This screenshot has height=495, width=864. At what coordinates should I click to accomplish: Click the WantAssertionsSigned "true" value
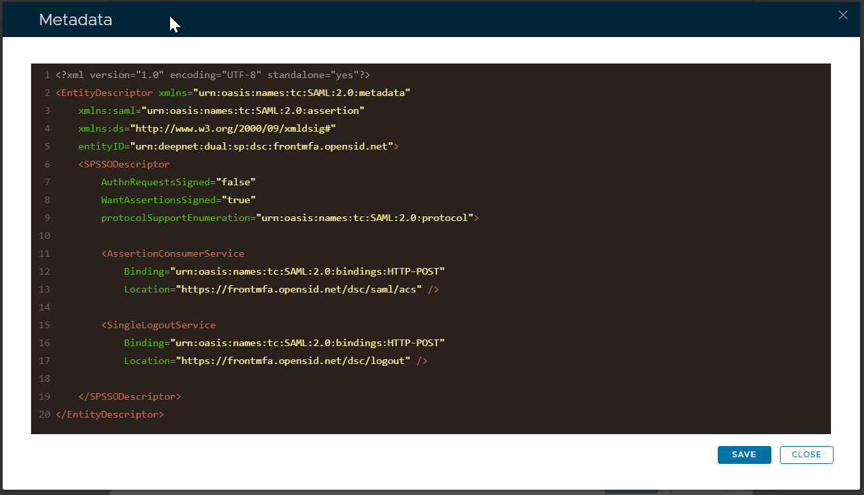[x=239, y=200]
